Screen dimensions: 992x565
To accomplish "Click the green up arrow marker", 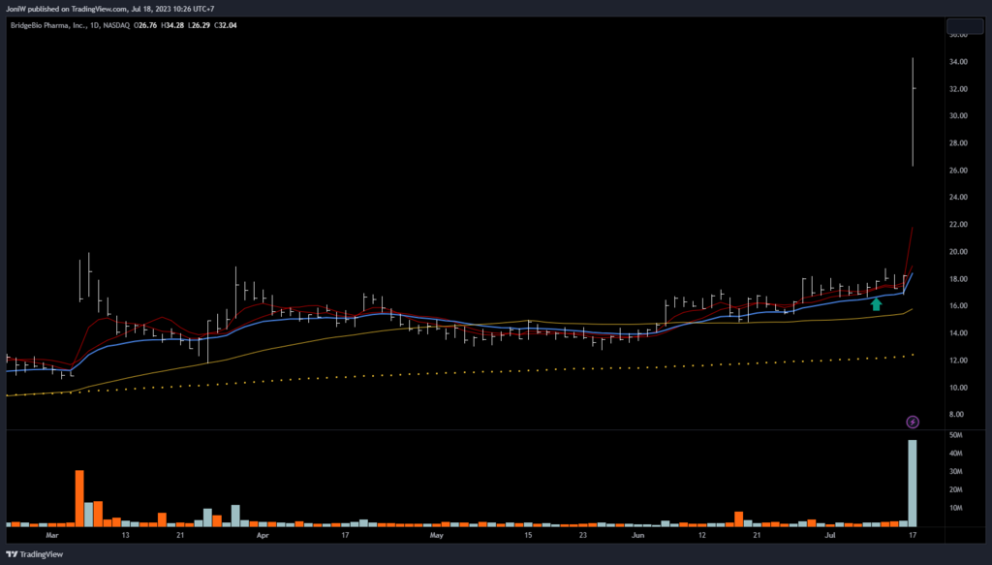I will click(876, 304).
